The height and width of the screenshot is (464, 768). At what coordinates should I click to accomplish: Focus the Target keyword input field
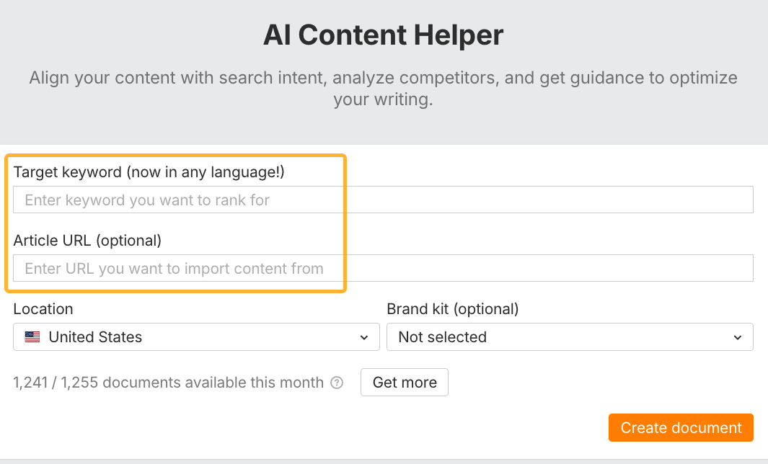click(x=382, y=200)
